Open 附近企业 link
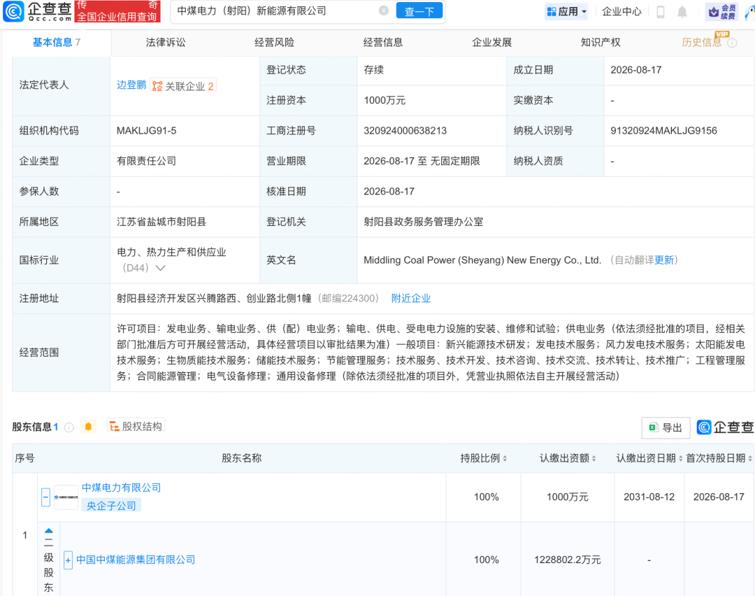This screenshot has width=755, height=596. 411,298
